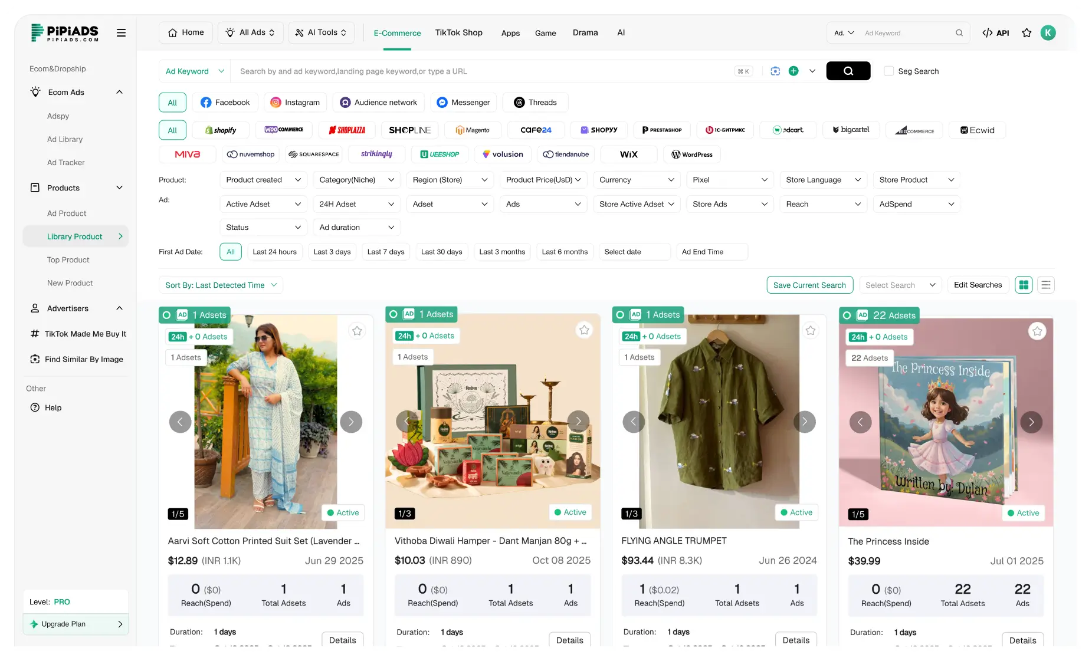Favorite the Princess Inside product star

coord(1037,331)
